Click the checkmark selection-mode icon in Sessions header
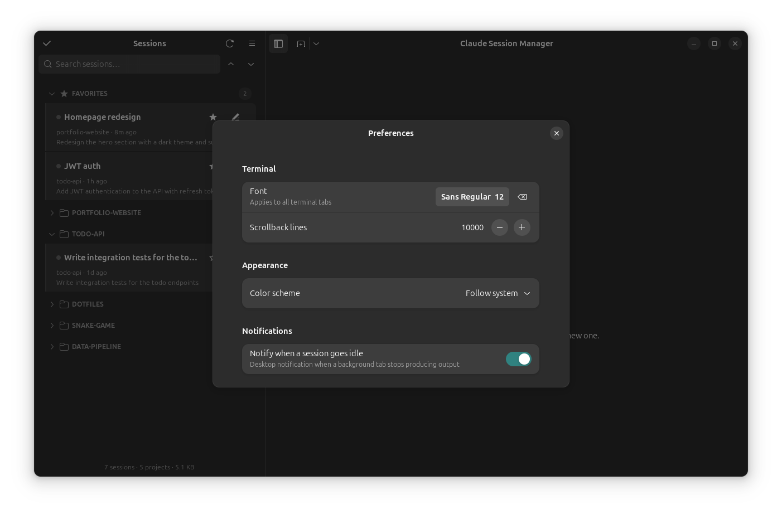Image resolution: width=782 pixels, height=514 pixels. pos(47,43)
